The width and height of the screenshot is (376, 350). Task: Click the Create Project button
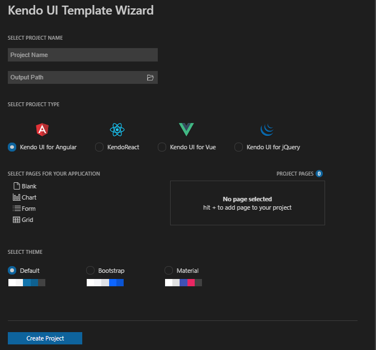45,338
